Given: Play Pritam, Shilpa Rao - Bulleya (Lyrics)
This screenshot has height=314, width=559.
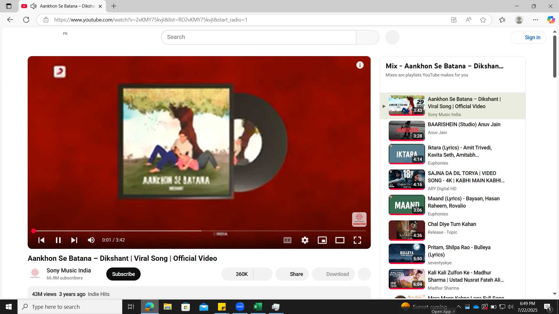Looking at the screenshot, I should coord(453,254).
